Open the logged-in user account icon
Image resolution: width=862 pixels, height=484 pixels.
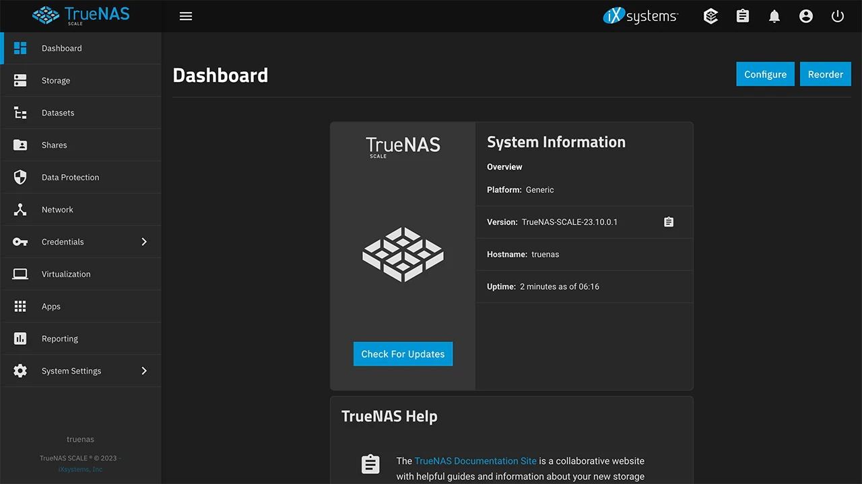click(x=805, y=15)
